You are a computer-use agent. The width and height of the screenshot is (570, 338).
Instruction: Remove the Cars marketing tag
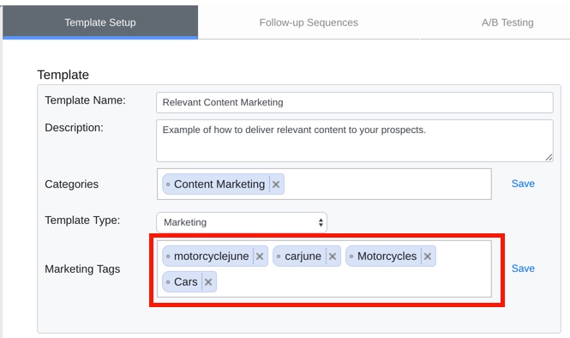tap(208, 282)
